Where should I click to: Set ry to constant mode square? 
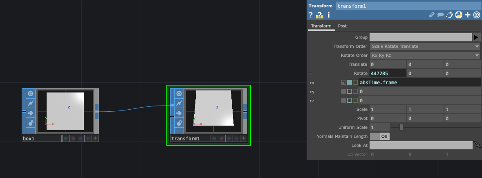point(344,91)
